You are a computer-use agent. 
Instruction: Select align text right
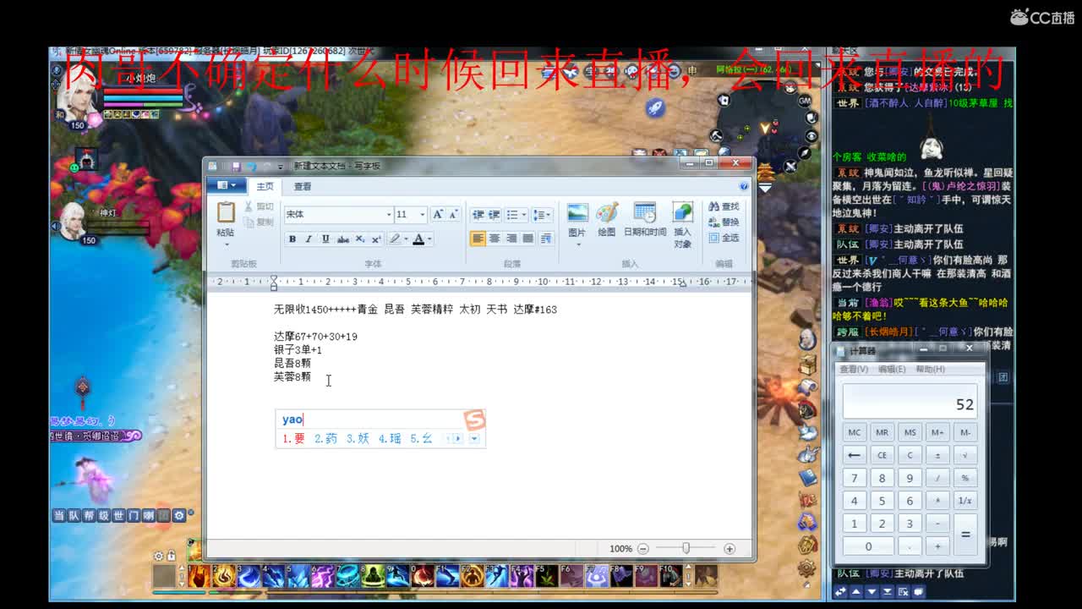[511, 239]
